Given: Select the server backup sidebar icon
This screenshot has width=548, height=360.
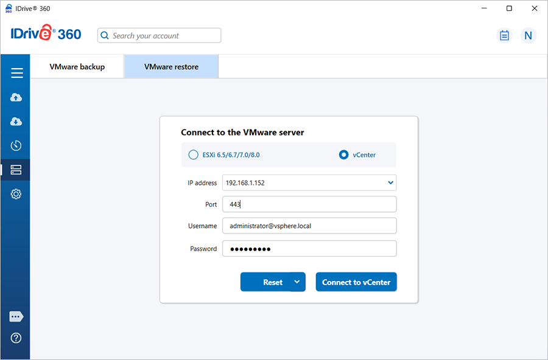Looking at the screenshot, I should click(x=16, y=170).
